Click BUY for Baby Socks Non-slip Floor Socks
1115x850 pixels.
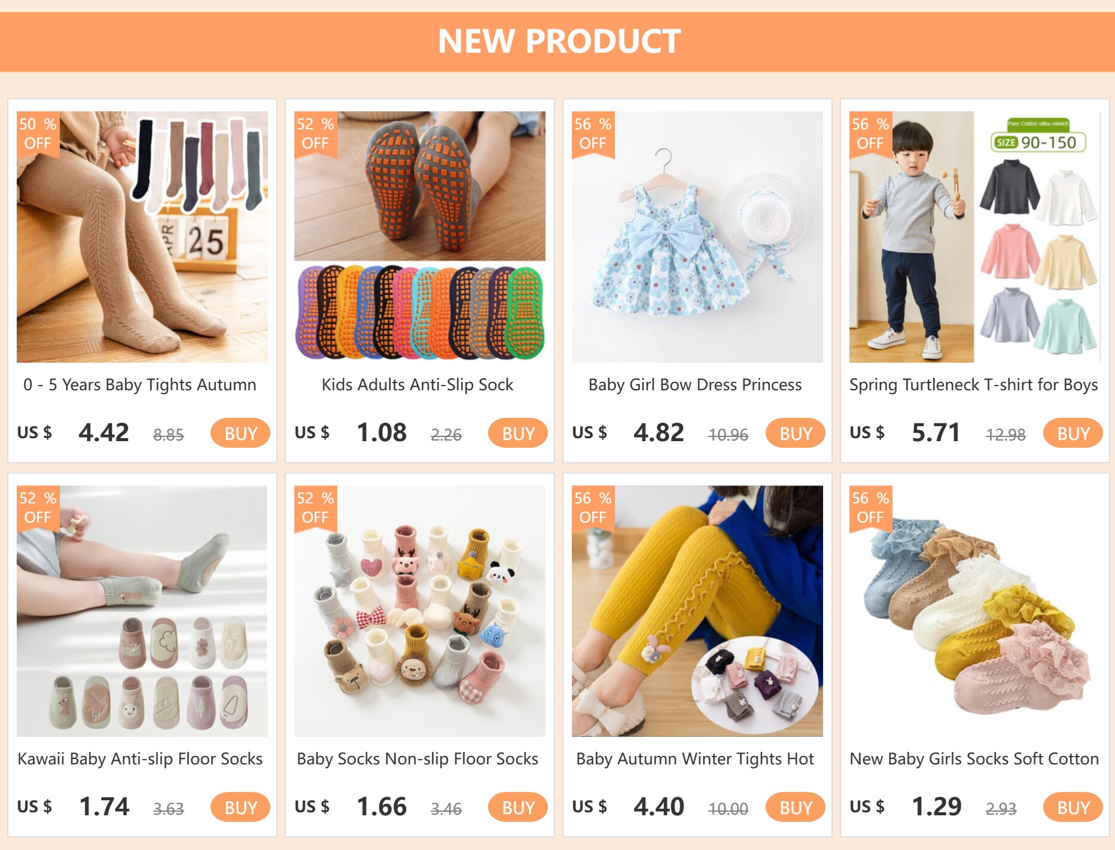518,807
